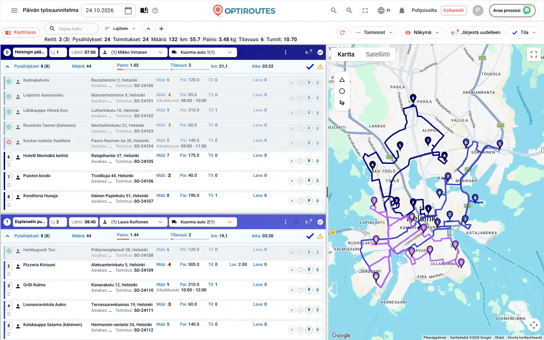Viewport: 544px width, 340px height.
Task: Click the search magnifier icon in header
Action: click(x=334, y=11)
